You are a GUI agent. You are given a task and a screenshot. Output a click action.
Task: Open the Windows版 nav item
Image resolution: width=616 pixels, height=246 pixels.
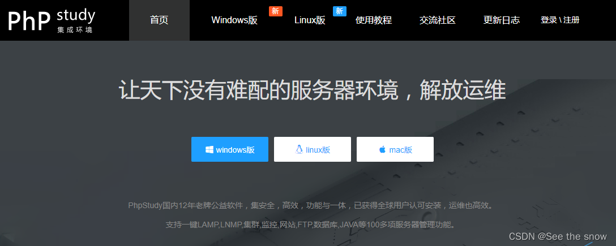234,20
